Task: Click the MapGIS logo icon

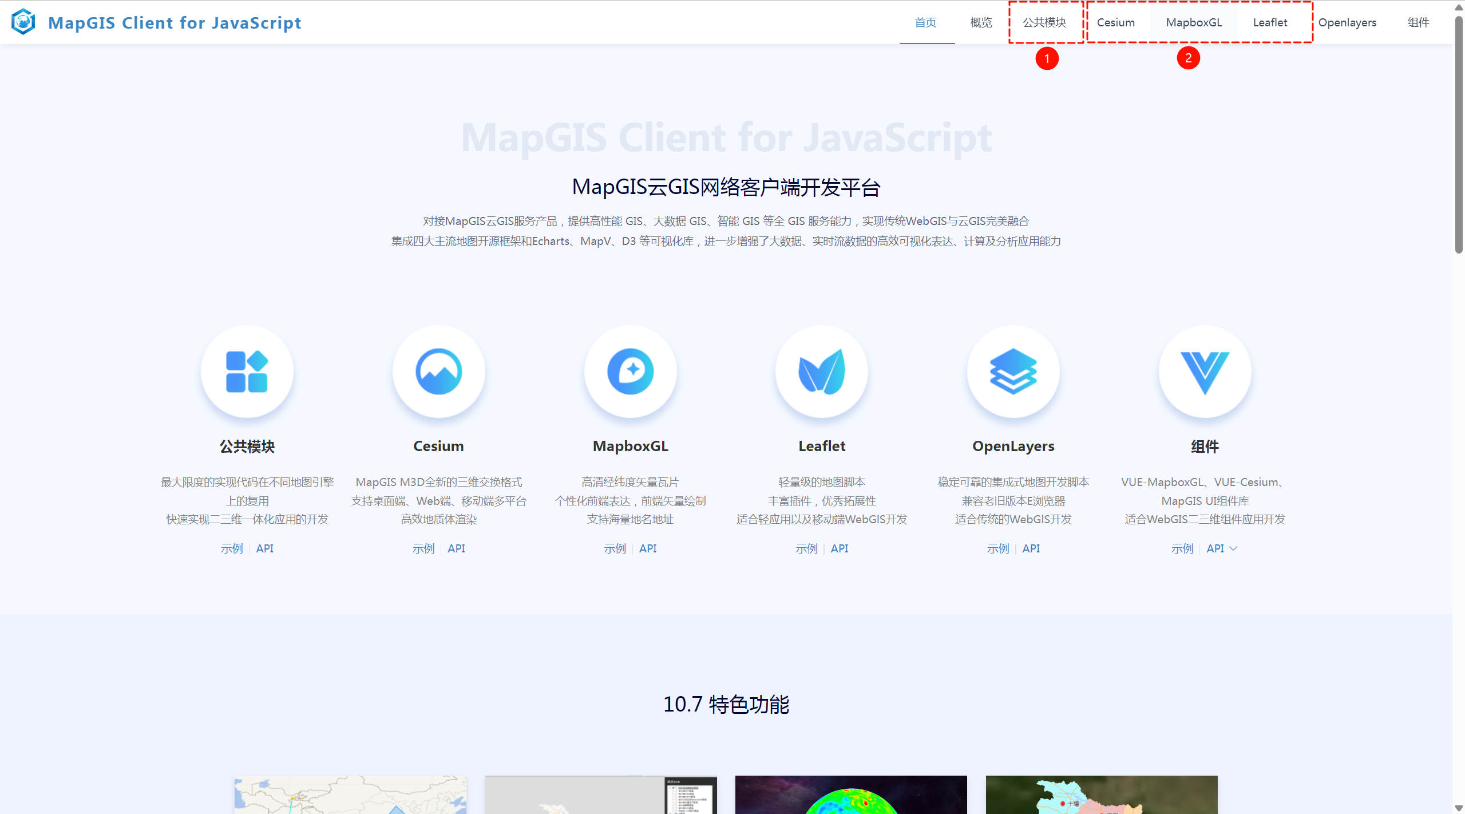Action: (x=23, y=22)
